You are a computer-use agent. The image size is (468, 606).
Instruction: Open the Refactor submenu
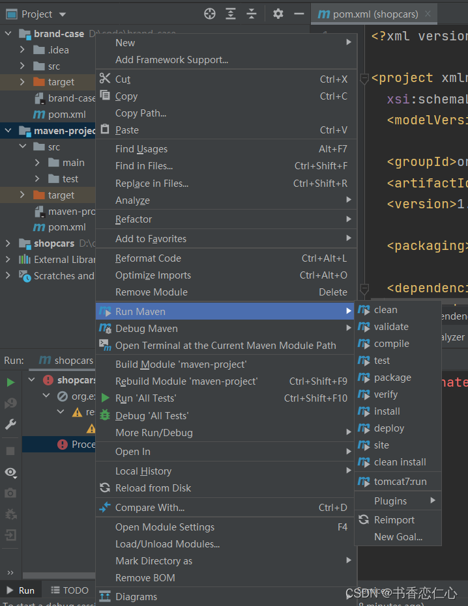point(226,219)
